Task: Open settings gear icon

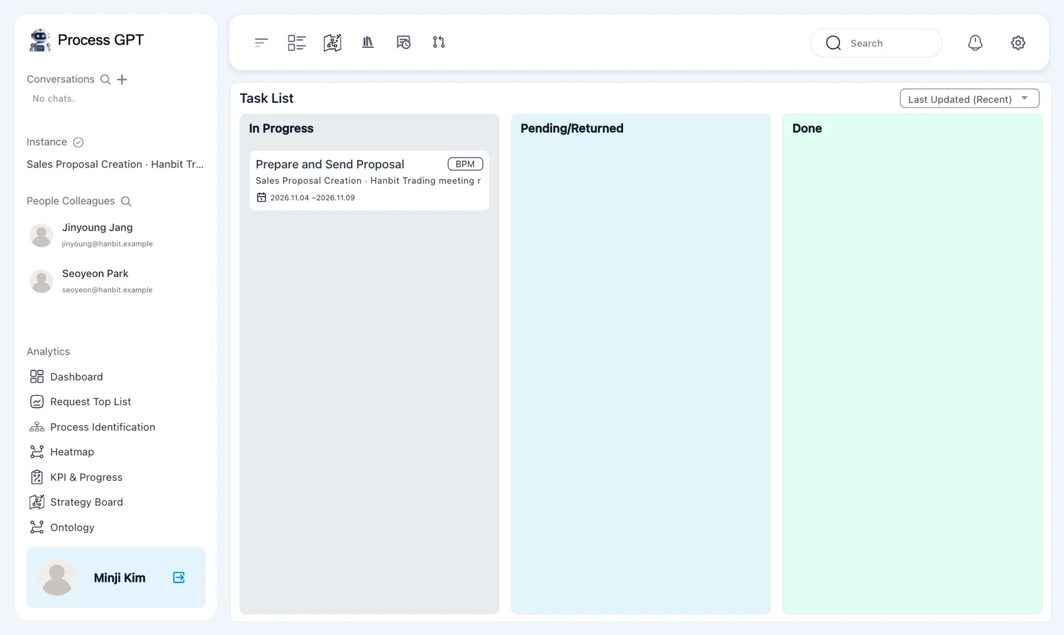Action: 1018,43
